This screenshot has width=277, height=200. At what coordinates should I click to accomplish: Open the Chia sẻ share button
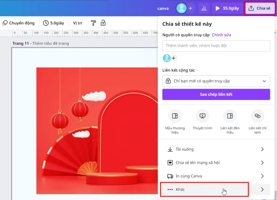click(x=259, y=8)
